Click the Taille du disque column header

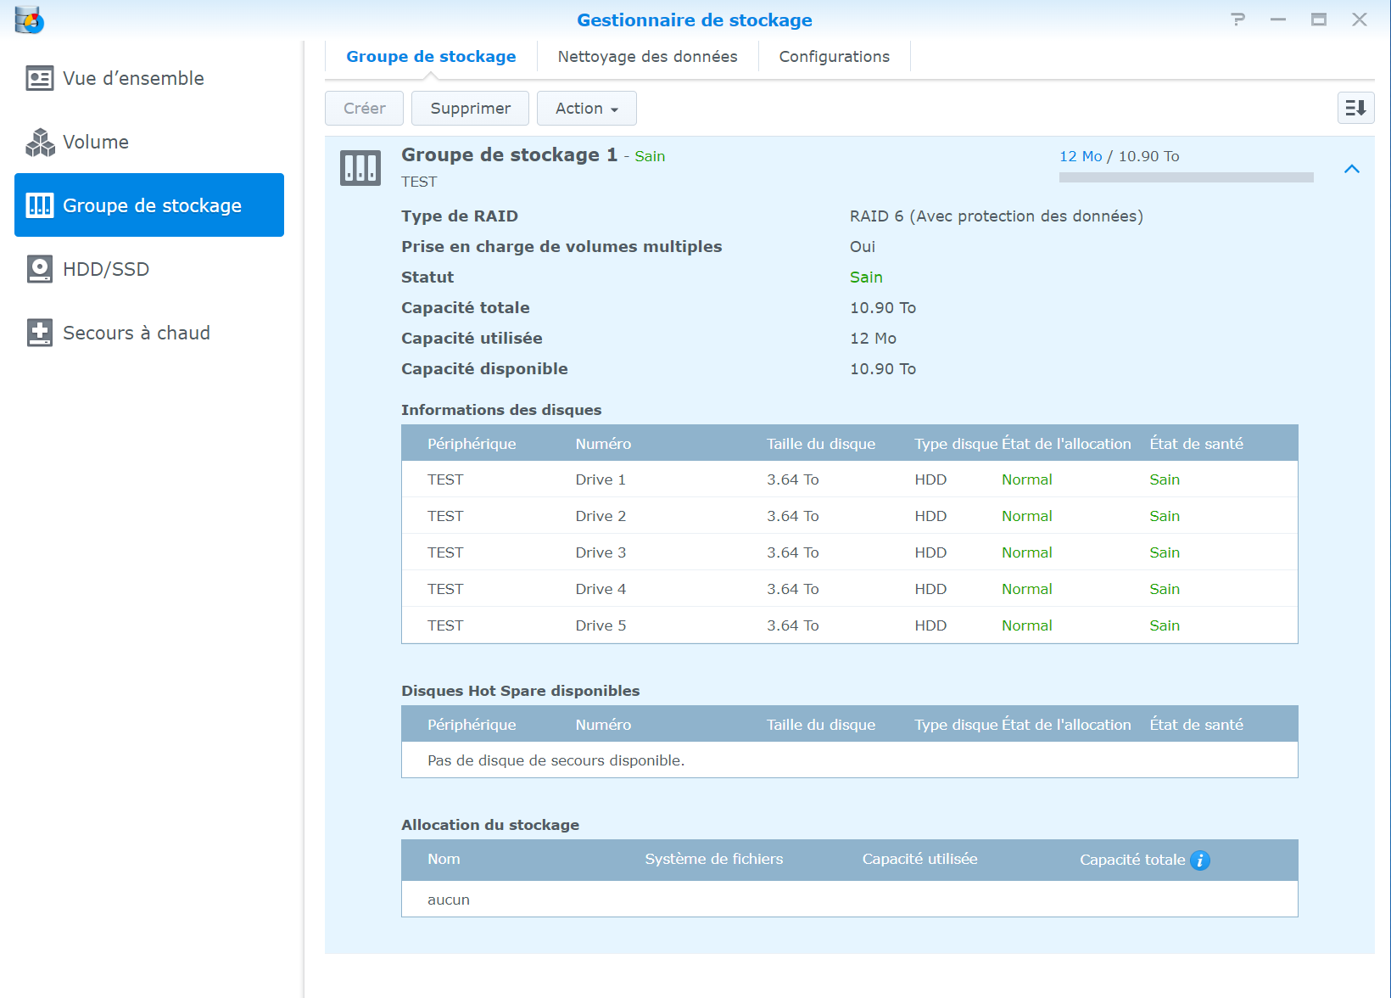pos(820,444)
